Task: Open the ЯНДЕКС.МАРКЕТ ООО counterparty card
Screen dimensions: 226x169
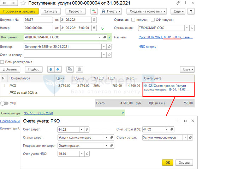Action: 105,37
